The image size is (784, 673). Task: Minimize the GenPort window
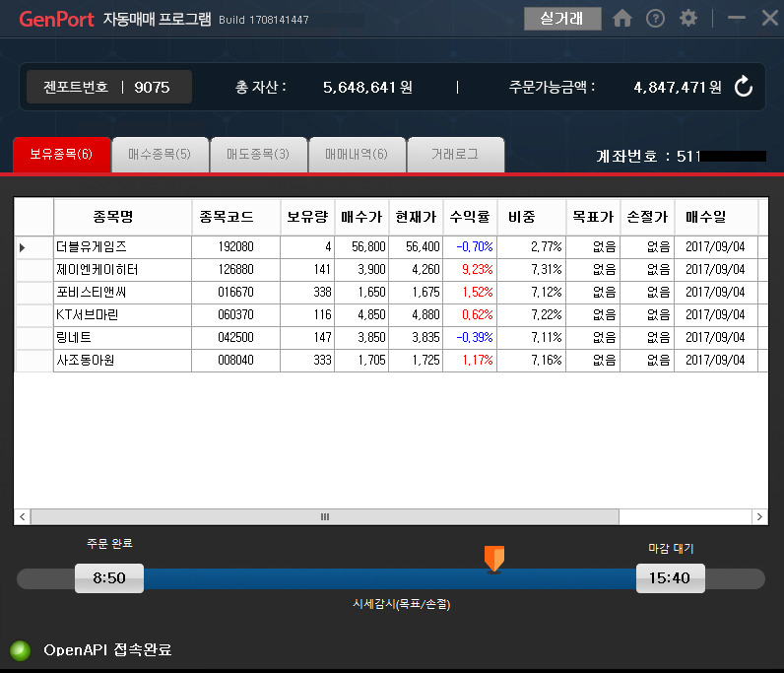[736, 18]
